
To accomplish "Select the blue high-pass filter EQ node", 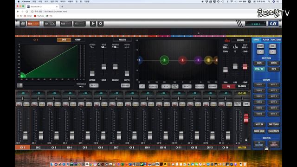I will pyautogui.click(x=140, y=60).
